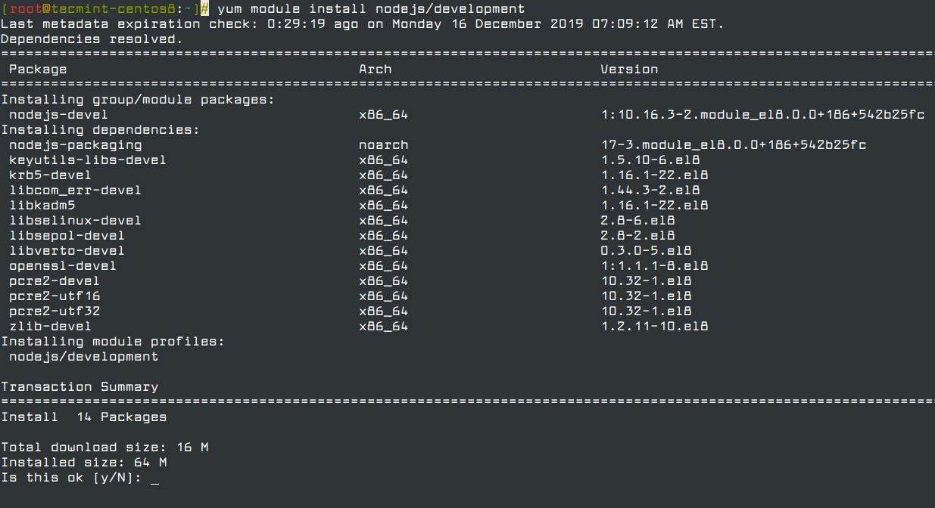Click the nodejs/development module profile line
The width and height of the screenshot is (935, 508).
[x=83, y=357]
